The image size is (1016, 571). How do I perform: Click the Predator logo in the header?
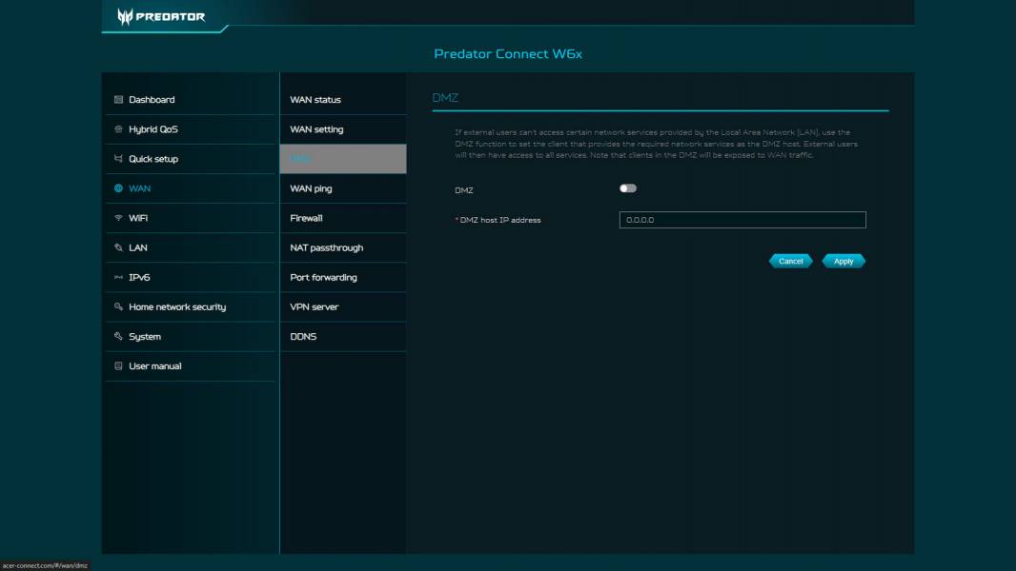tap(162, 16)
